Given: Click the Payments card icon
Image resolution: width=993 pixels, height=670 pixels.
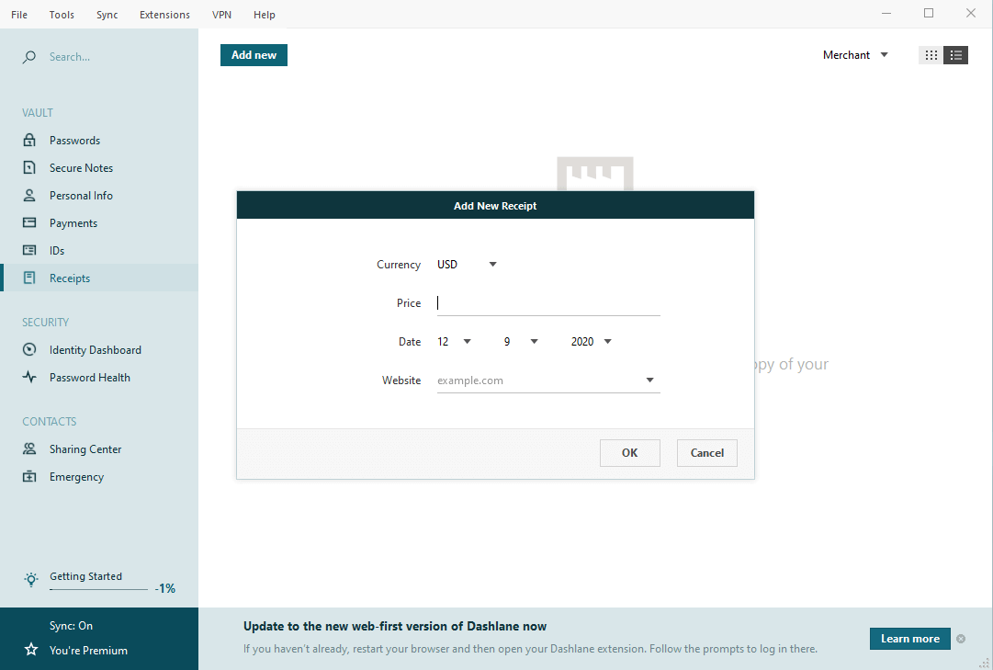Looking at the screenshot, I should pos(29,222).
